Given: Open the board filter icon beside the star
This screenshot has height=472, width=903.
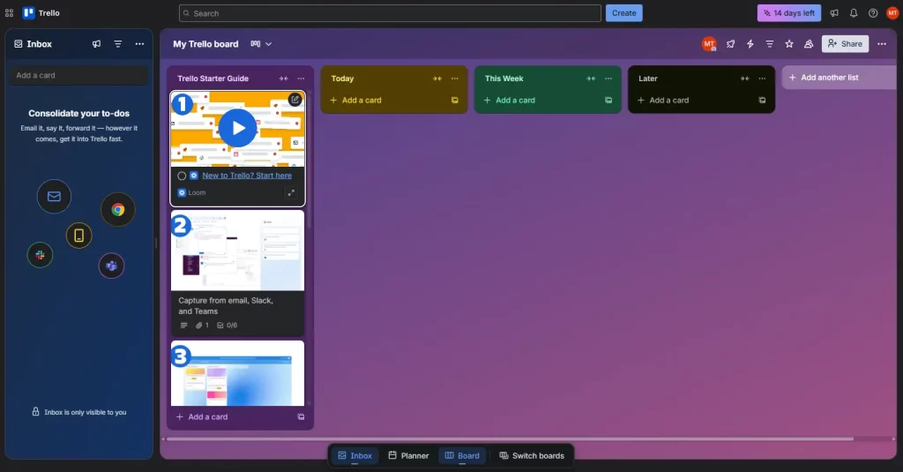Looking at the screenshot, I should pos(770,44).
